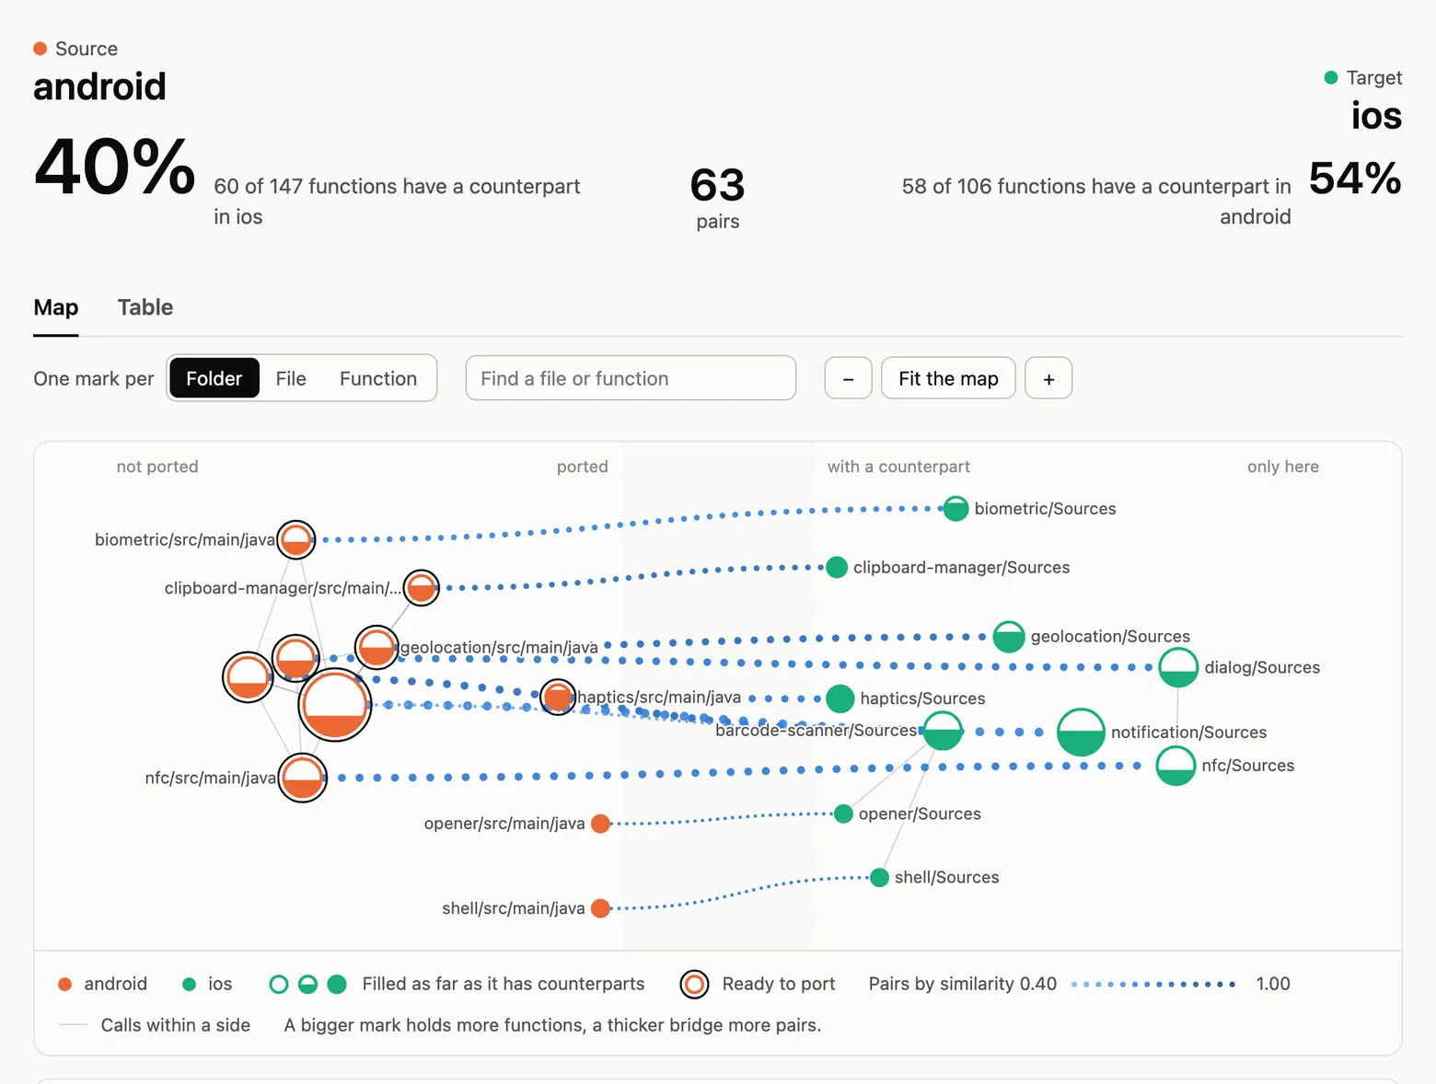Click the Fit the map button
Image resolution: width=1436 pixels, height=1084 pixels.
[x=948, y=378]
